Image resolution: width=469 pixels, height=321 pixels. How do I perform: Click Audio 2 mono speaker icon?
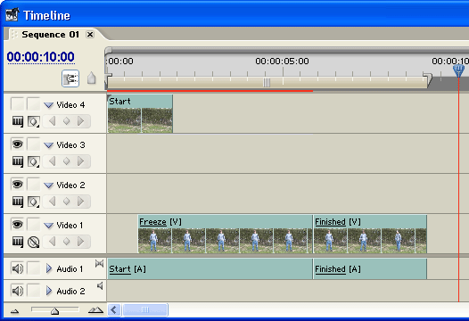pyautogui.click(x=100, y=286)
